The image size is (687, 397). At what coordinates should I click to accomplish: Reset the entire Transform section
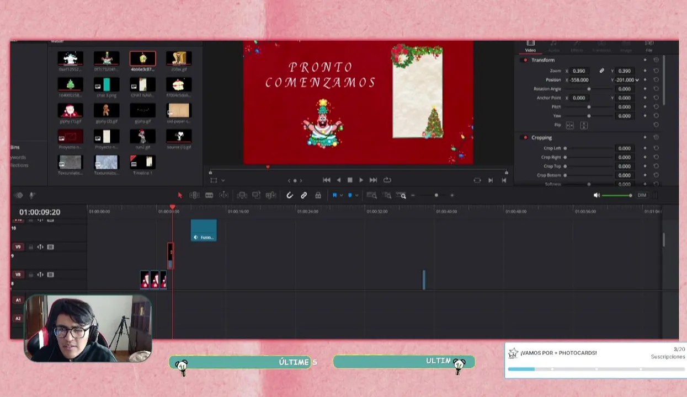(656, 60)
